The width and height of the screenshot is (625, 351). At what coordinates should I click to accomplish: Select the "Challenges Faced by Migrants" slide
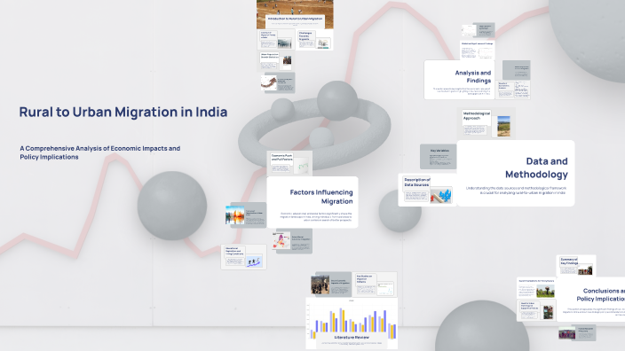click(x=314, y=40)
